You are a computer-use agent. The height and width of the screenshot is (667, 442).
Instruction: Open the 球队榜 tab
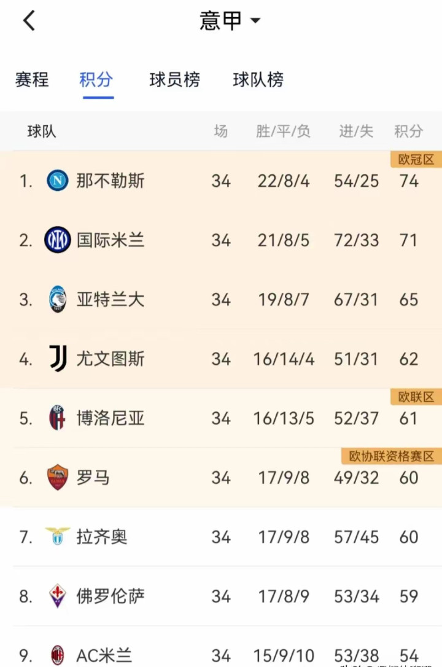pyautogui.click(x=258, y=80)
